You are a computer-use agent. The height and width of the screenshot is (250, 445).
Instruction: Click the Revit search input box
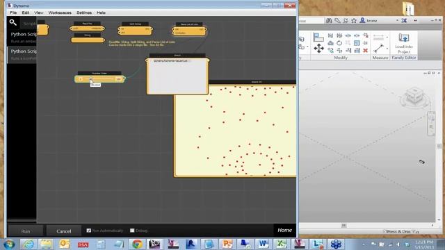(x=311, y=21)
